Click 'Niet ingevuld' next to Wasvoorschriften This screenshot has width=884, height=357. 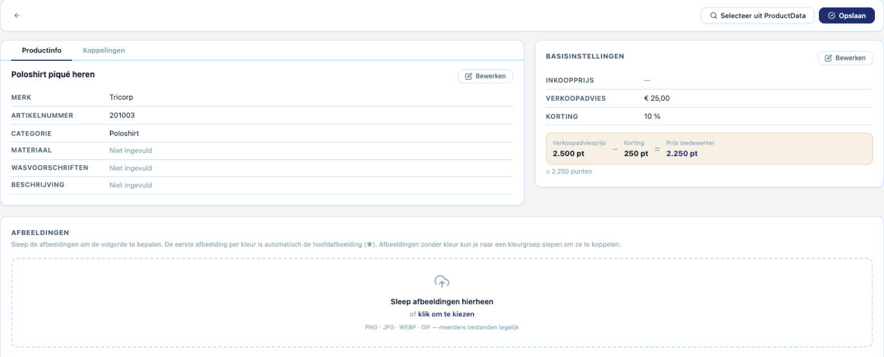pyautogui.click(x=131, y=168)
